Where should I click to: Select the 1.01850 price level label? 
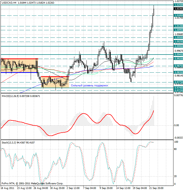coord(178,16)
